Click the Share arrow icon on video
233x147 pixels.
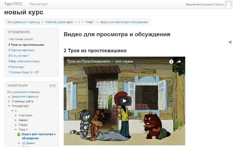tap(179, 62)
